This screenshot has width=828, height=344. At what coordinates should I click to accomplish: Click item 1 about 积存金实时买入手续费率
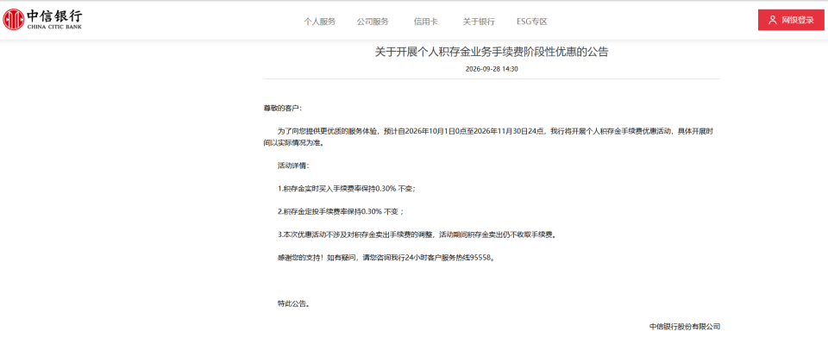tap(347, 188)
